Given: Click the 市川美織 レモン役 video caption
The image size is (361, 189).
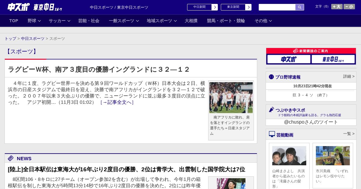Looking at the screenshot, I should 333,176.
